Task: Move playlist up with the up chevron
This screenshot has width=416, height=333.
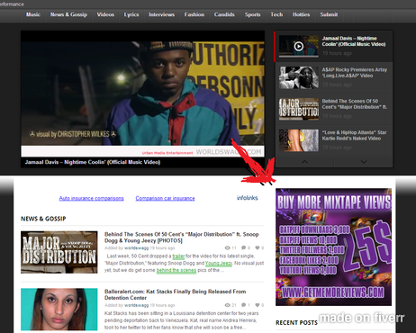Action: pyautogui.click(x=304, y=162)
